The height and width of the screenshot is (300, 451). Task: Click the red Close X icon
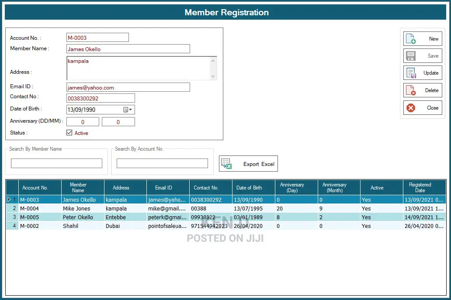[411, 108]
